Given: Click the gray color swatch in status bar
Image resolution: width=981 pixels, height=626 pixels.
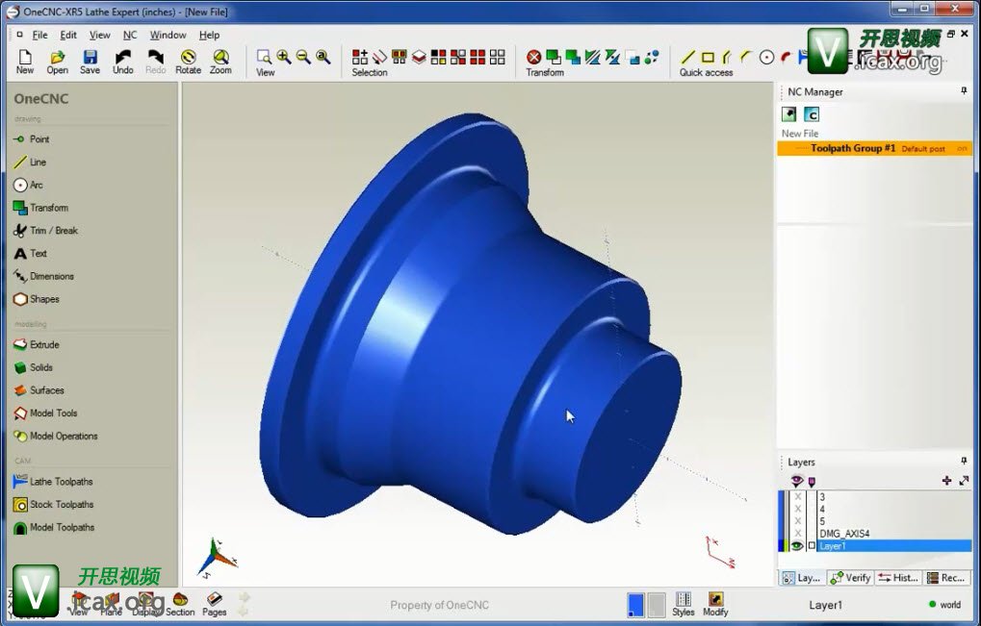Looking at the screenshot, I should 657,605.
